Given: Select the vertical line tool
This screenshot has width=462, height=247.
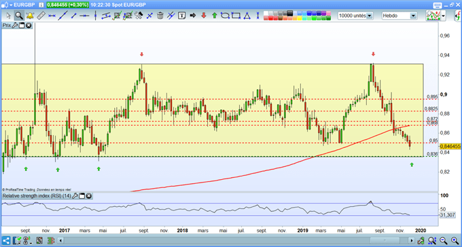Looking at the screenshot, I should coord(95,16).
